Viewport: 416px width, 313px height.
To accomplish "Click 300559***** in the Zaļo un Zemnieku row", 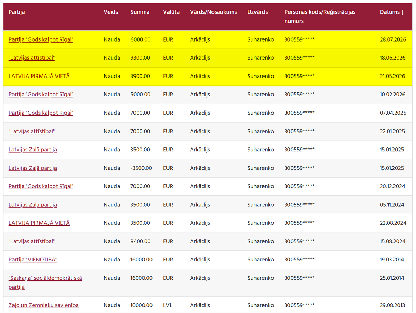I will pos(300,305).
